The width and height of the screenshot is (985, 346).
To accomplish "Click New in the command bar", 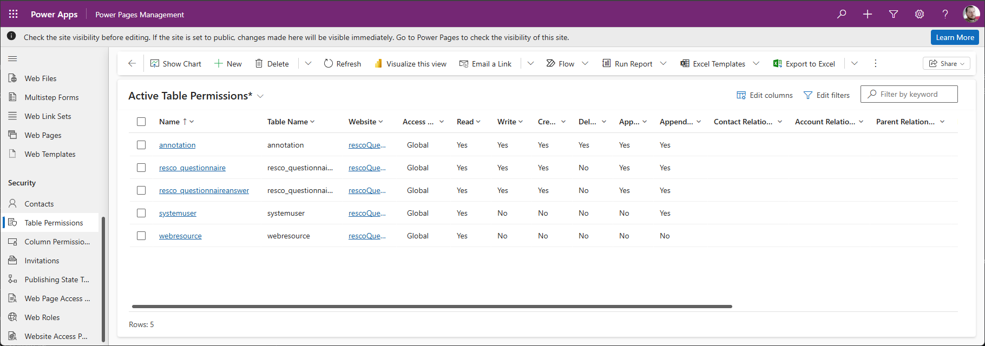I will click(228, 64).
